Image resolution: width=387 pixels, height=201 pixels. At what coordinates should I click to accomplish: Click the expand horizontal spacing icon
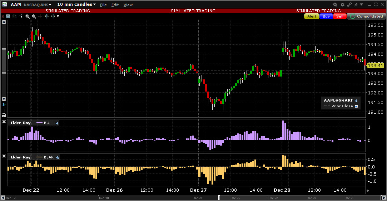coord(47,16)
